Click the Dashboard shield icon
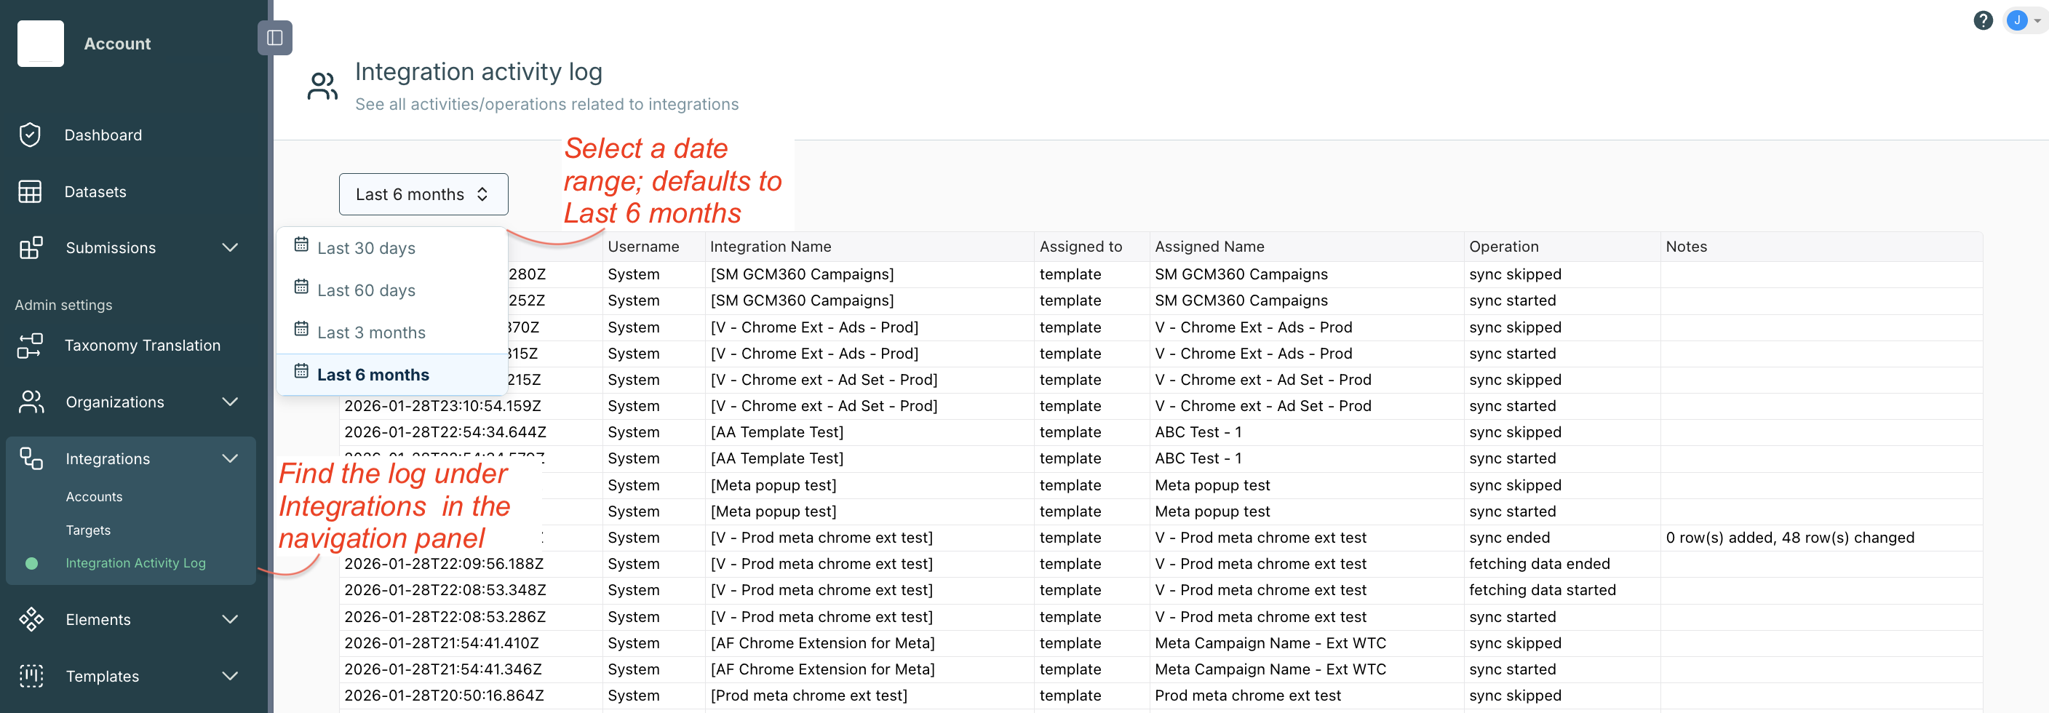2049x713 pixels. coord(31,135)
